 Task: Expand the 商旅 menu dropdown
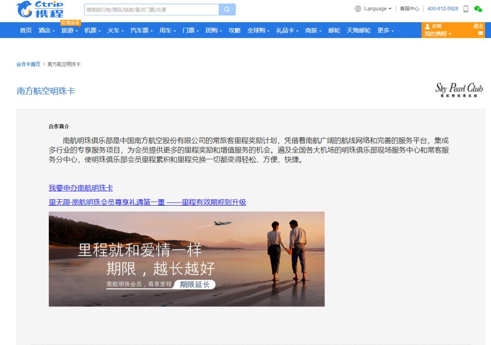pyautogui.click(x=313, y=30)
